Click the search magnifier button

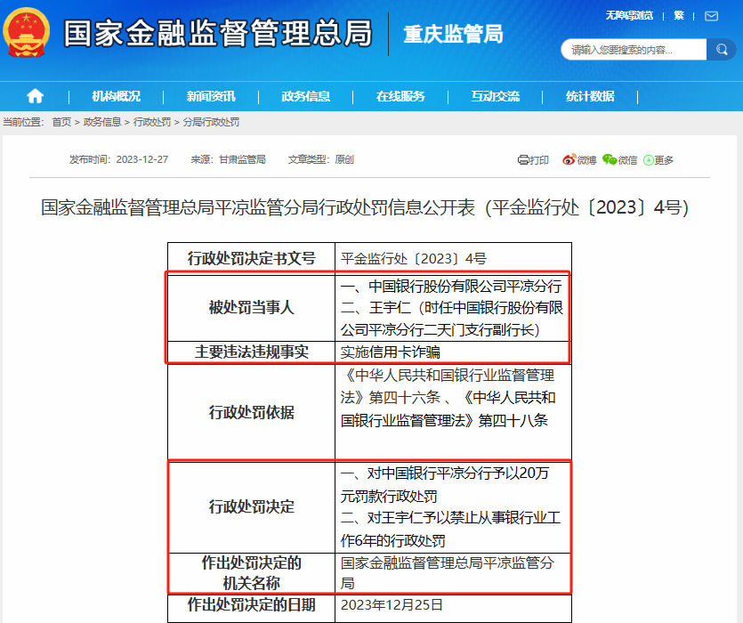point(722,49)
